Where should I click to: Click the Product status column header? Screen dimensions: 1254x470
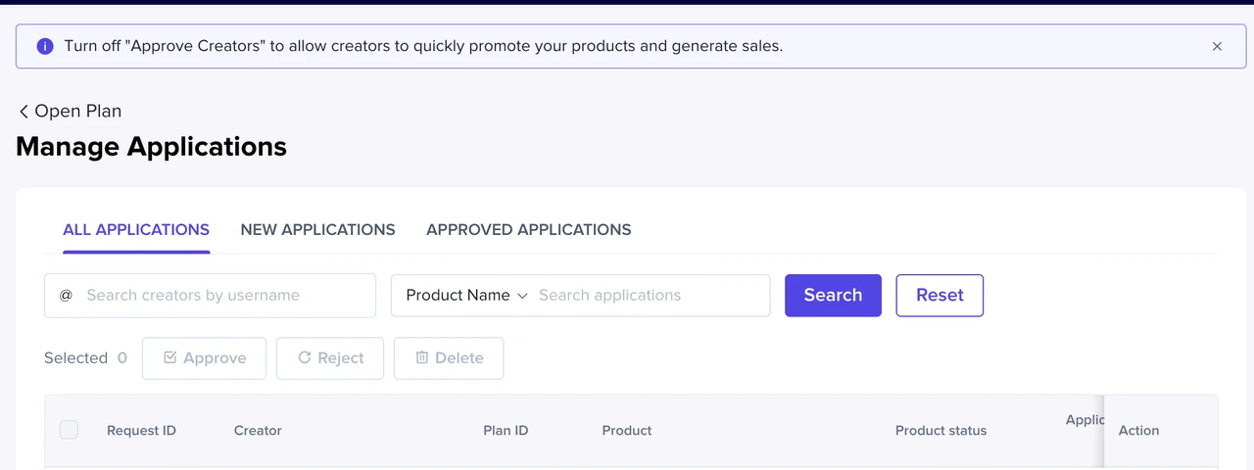pos(940,431)
